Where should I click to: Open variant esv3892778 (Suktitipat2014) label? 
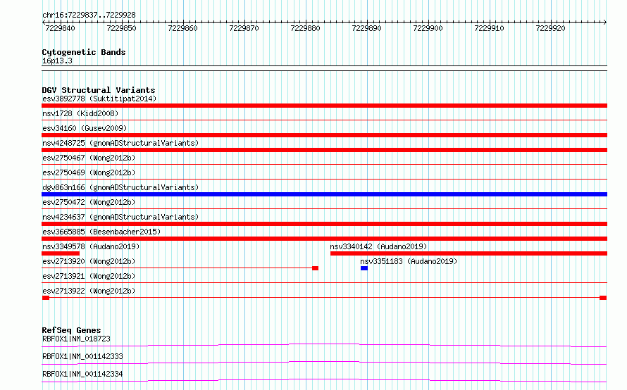pyautogui.click(x=99, y=99)
